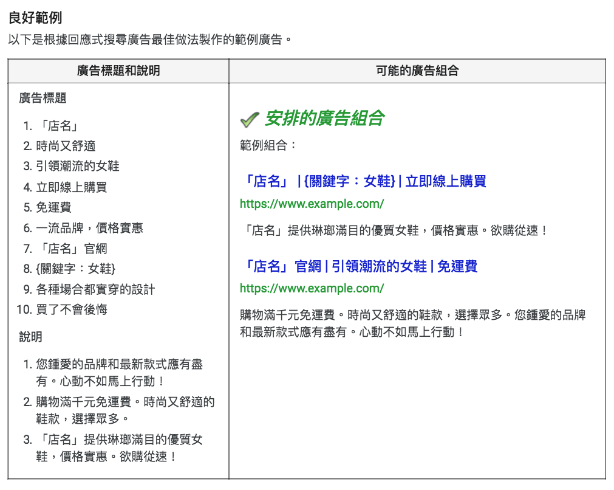
Task: Click the 良好範例 page heading
Action: click(35, 18)
